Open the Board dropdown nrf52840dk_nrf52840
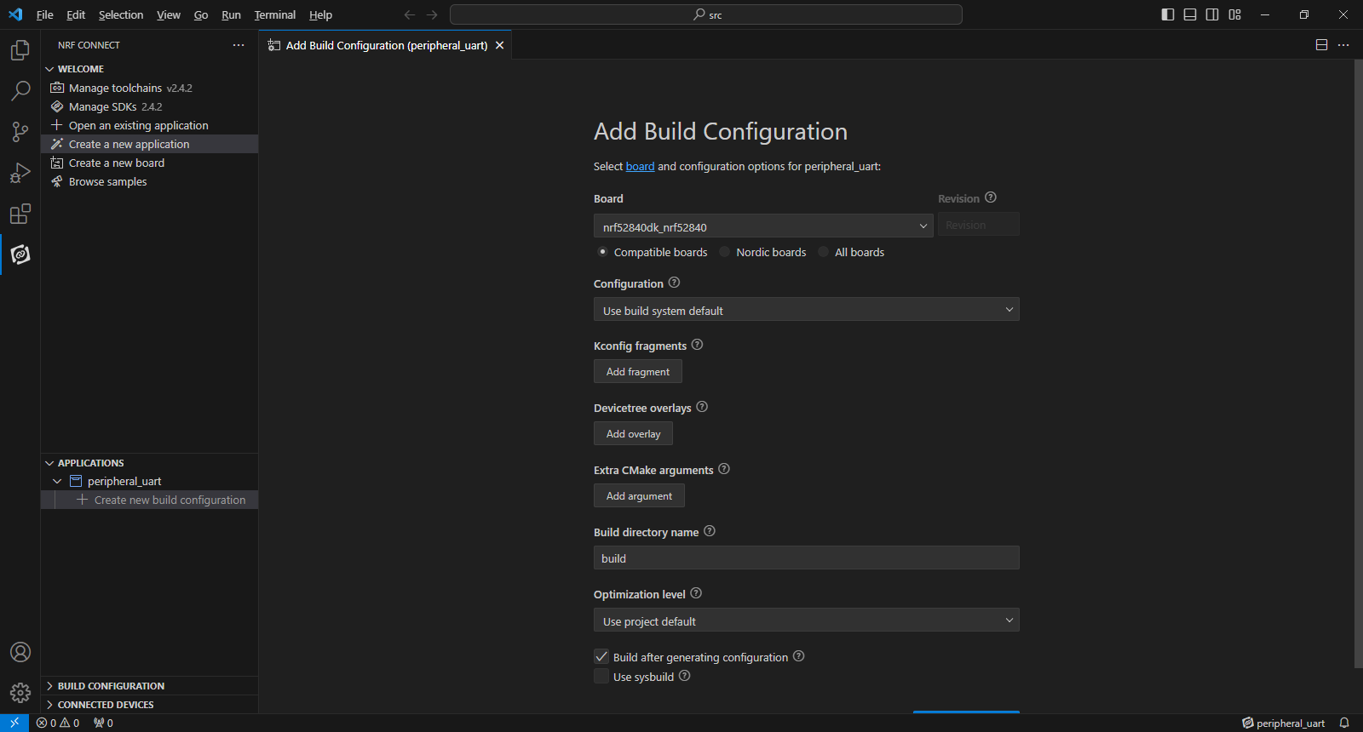The width and height of the screenshot is (1363, 732). 762,226
